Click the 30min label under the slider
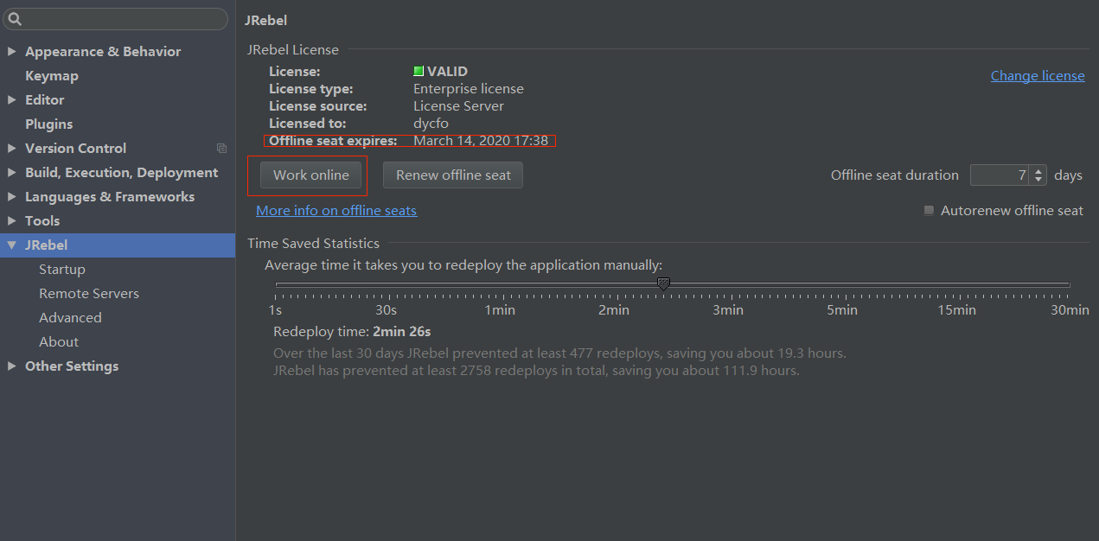This screenshot has width=1099, height=541. tap(1070, 310)
